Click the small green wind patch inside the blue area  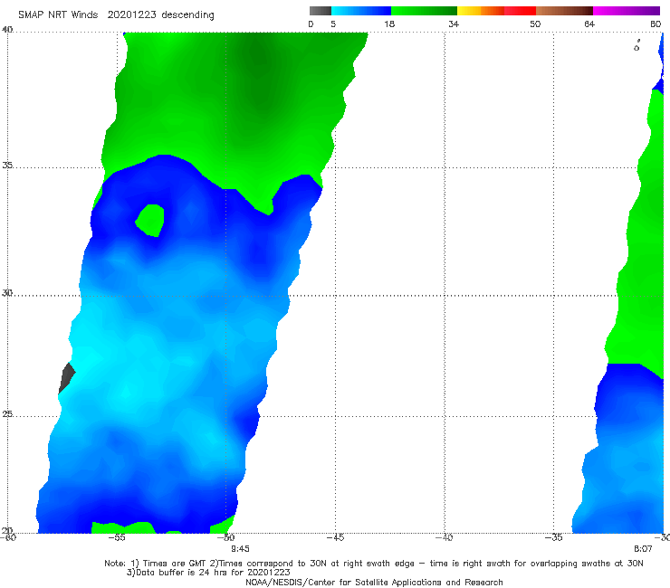point(150,221)
